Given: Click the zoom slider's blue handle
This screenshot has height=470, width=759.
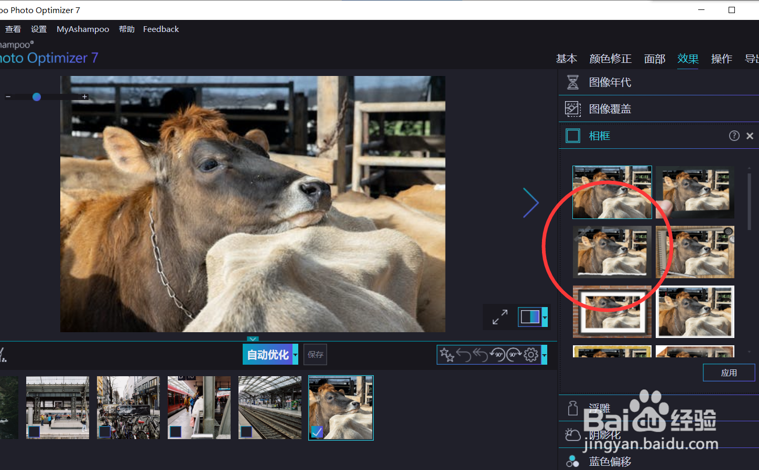Looking at the screenshot, I should [37, 97].
